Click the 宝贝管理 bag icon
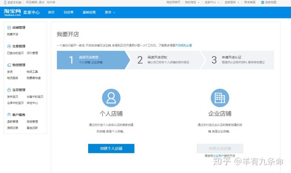The image size is (291, 173). tap(9, 90)
